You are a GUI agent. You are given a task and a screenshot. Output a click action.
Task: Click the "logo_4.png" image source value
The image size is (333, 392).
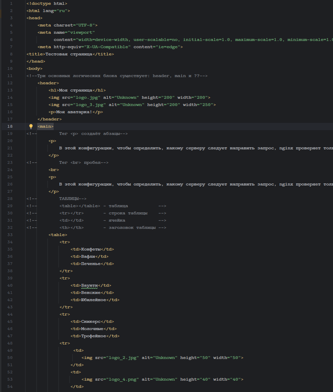(122, 379)
